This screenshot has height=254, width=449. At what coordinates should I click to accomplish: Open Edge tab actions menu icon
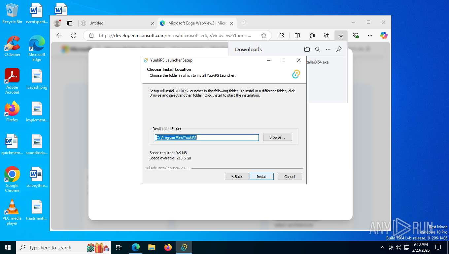pos(70,23)
